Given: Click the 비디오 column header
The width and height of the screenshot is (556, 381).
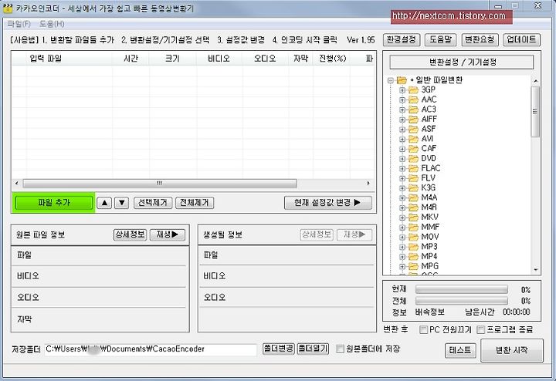Looking at the screenshot, I should pos(219,59).
